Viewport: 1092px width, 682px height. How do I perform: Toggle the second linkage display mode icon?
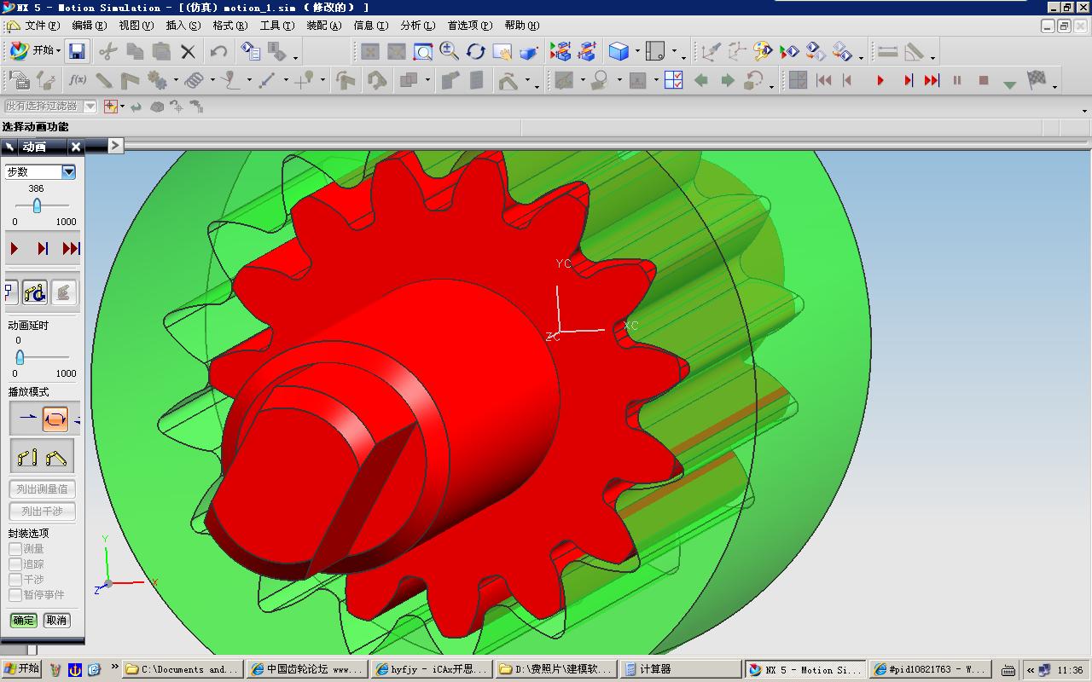point(56,457)
